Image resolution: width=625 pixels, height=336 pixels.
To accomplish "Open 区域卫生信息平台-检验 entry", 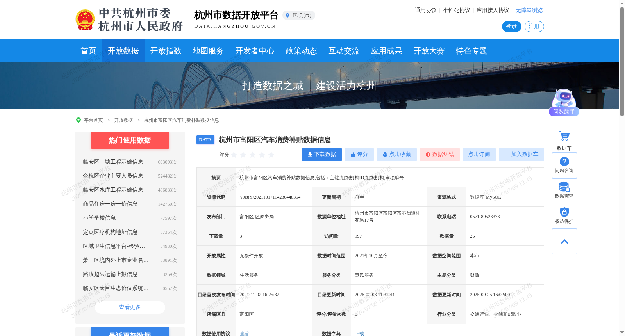I will tap(114, 246).
